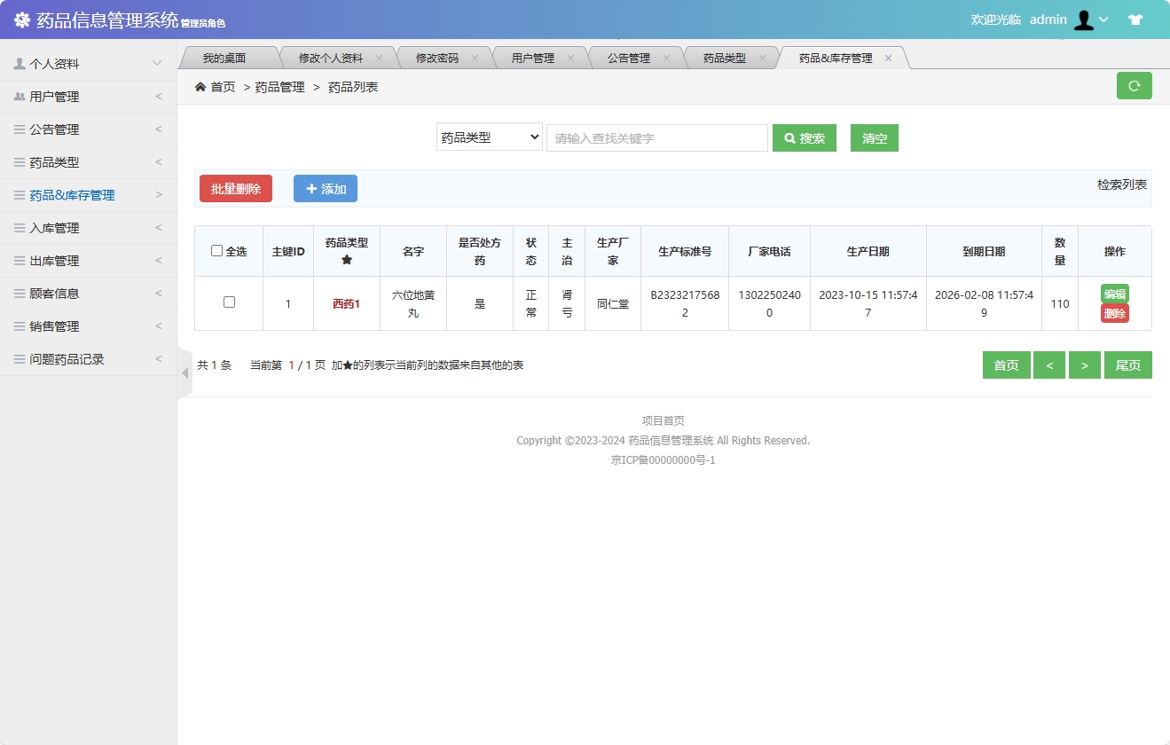Image resolution: width=1170 pixels, height=745 pixels.
Task: Select the 个人资料 sidebar icon
Action: 20,62
